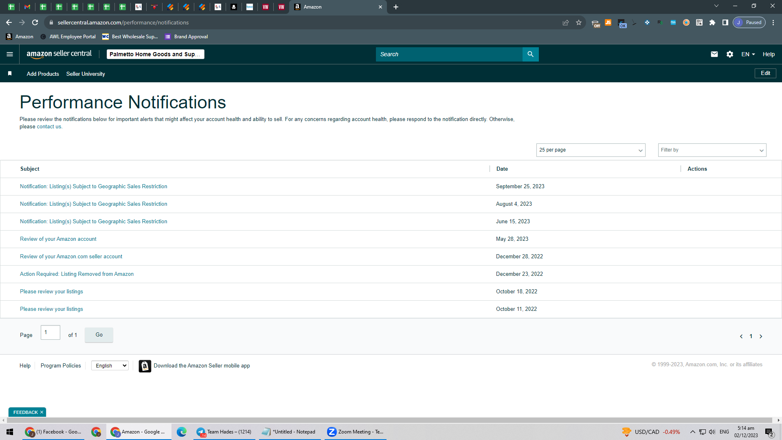Viewport: 782px width, 440px height.
Task: Open the August 4, 2023 notification
Action: point(94,204)
